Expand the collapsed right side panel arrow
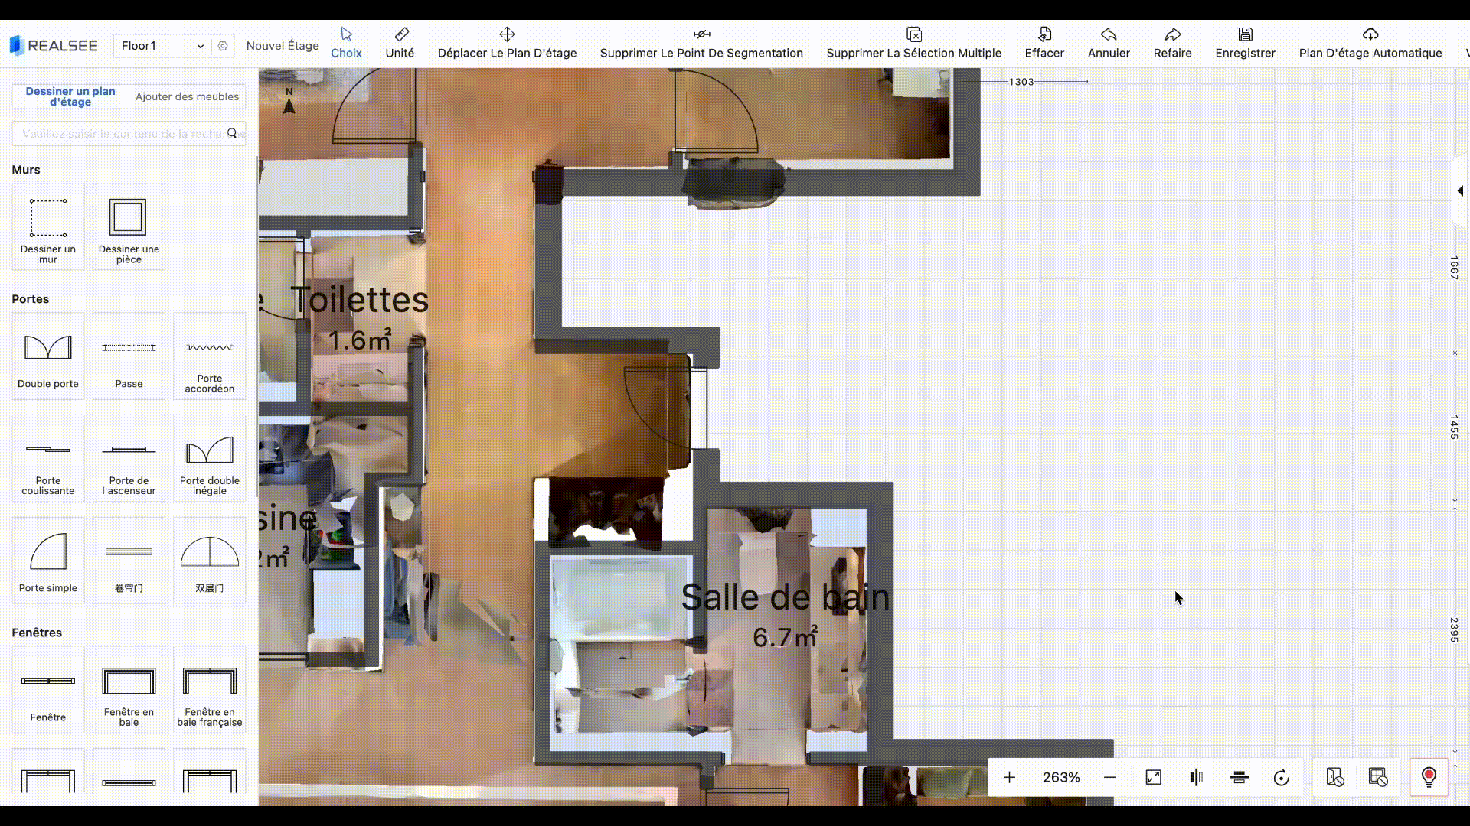 1460,191
